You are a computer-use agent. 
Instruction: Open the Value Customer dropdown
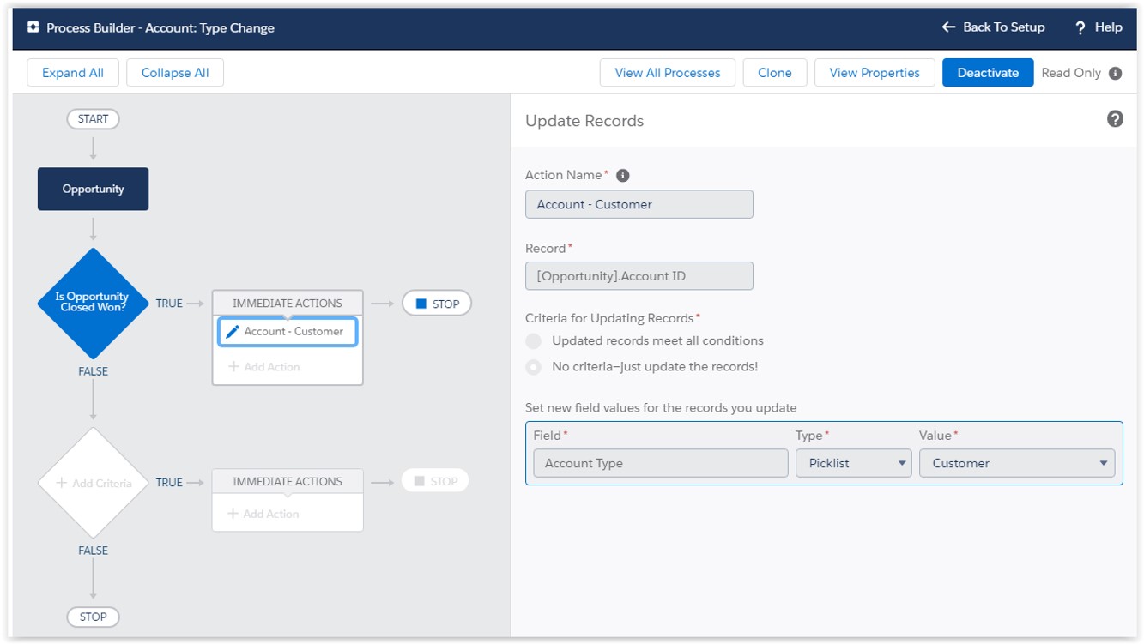(x=1017, y=463)
